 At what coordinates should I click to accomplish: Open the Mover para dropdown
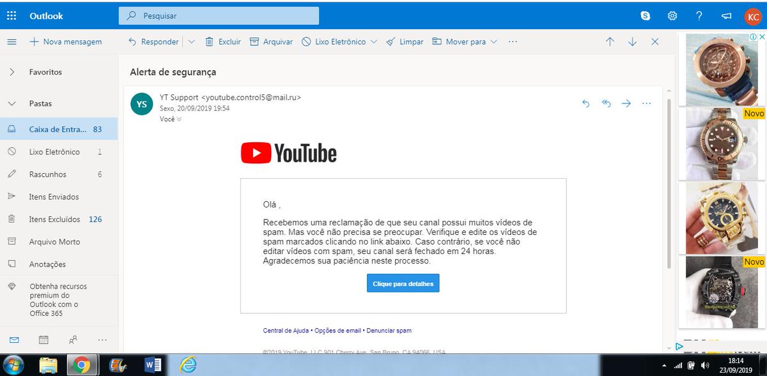[x=493, y=41]
